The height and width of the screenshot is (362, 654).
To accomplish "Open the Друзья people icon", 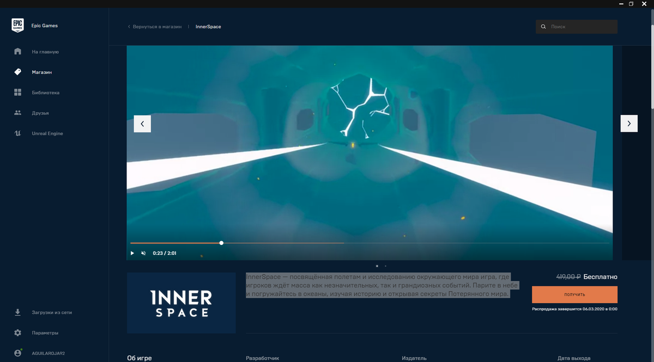I will pos(17,113).
